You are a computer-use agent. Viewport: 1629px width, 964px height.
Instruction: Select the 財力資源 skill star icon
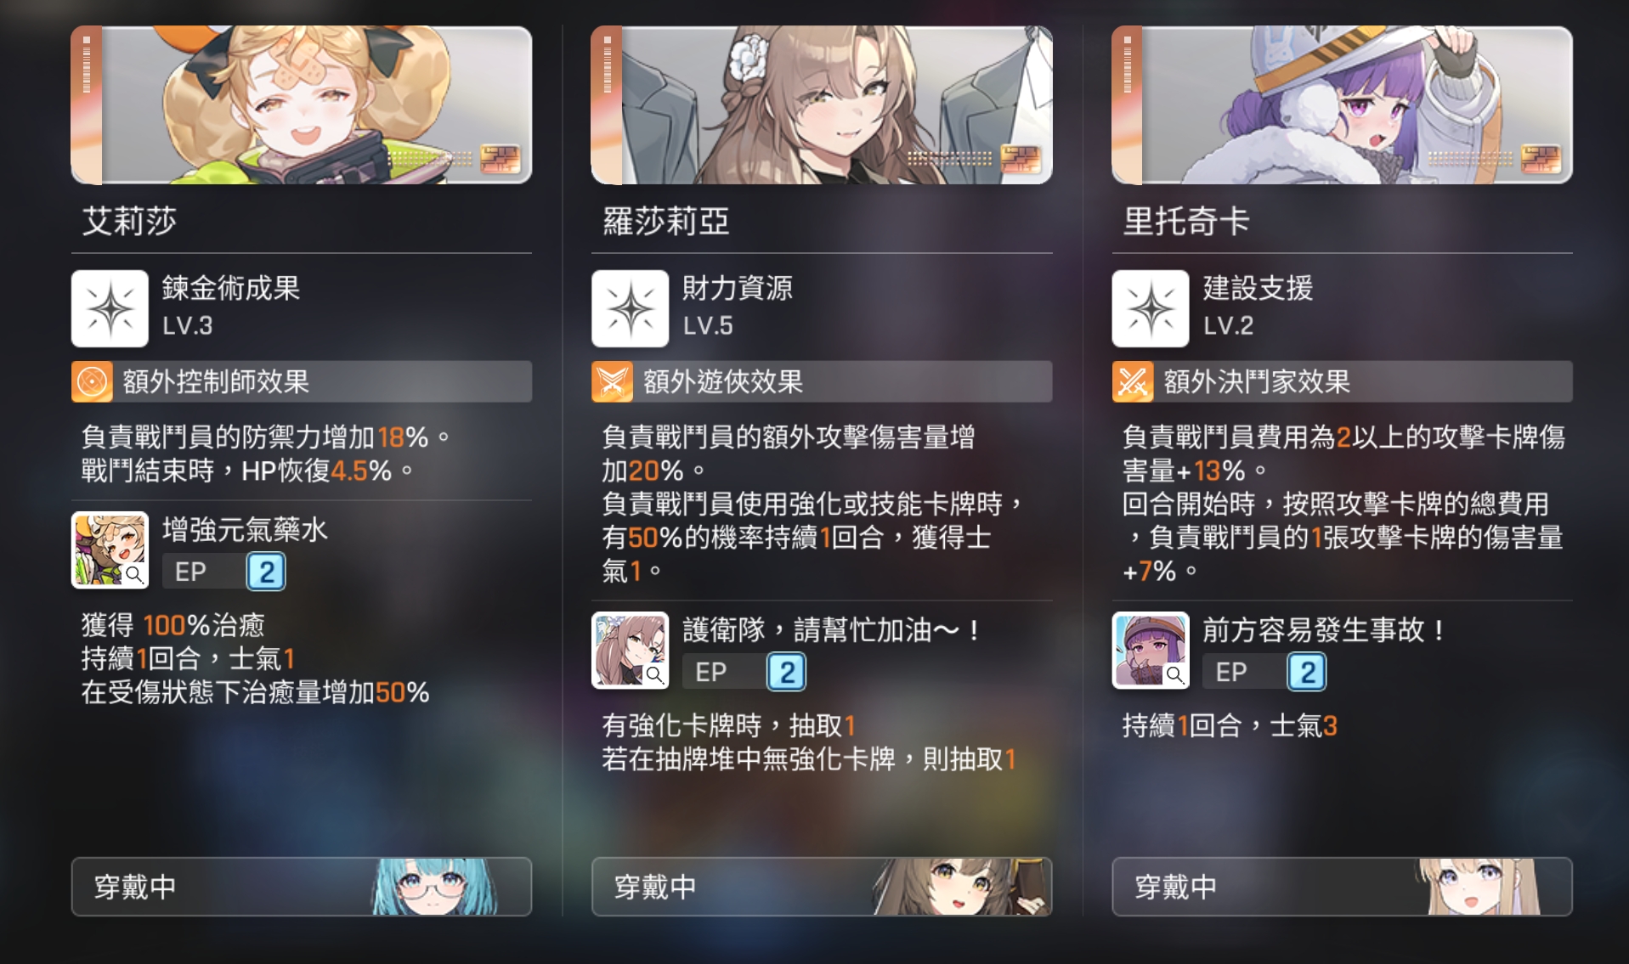(630, 308)
